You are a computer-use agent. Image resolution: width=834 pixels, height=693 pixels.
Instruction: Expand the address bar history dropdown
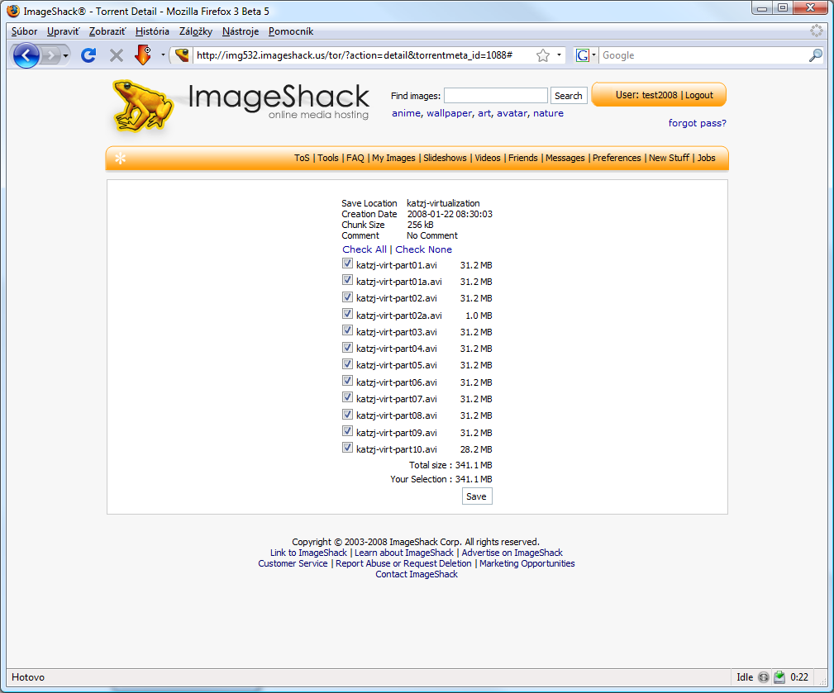(559, 55)
